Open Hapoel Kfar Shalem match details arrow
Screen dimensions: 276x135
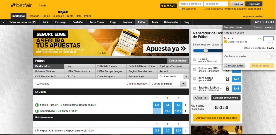point(185,131)
